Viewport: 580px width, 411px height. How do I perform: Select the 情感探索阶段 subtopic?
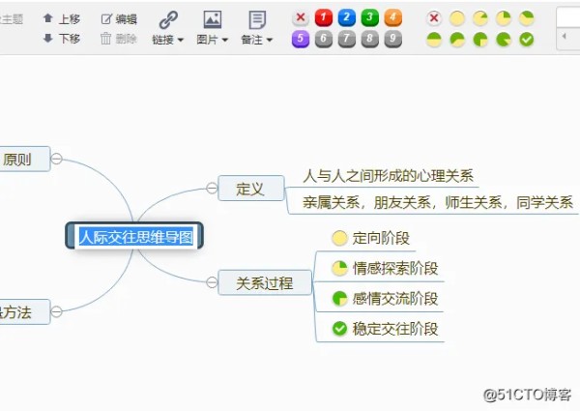click(395, 268)
